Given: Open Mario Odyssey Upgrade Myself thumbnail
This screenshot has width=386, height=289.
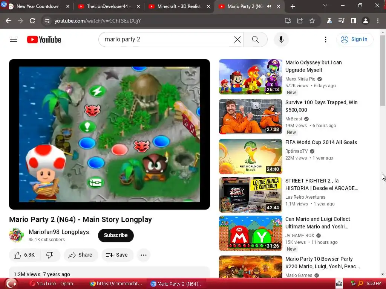Looking at the screenshot, I should (251, 77).
